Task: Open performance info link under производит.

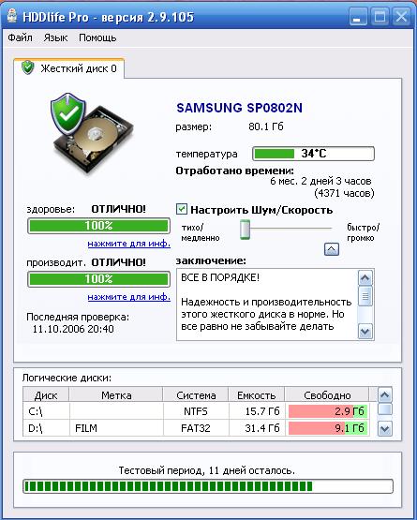Action: pyautogui.click(x=128, y=297)
